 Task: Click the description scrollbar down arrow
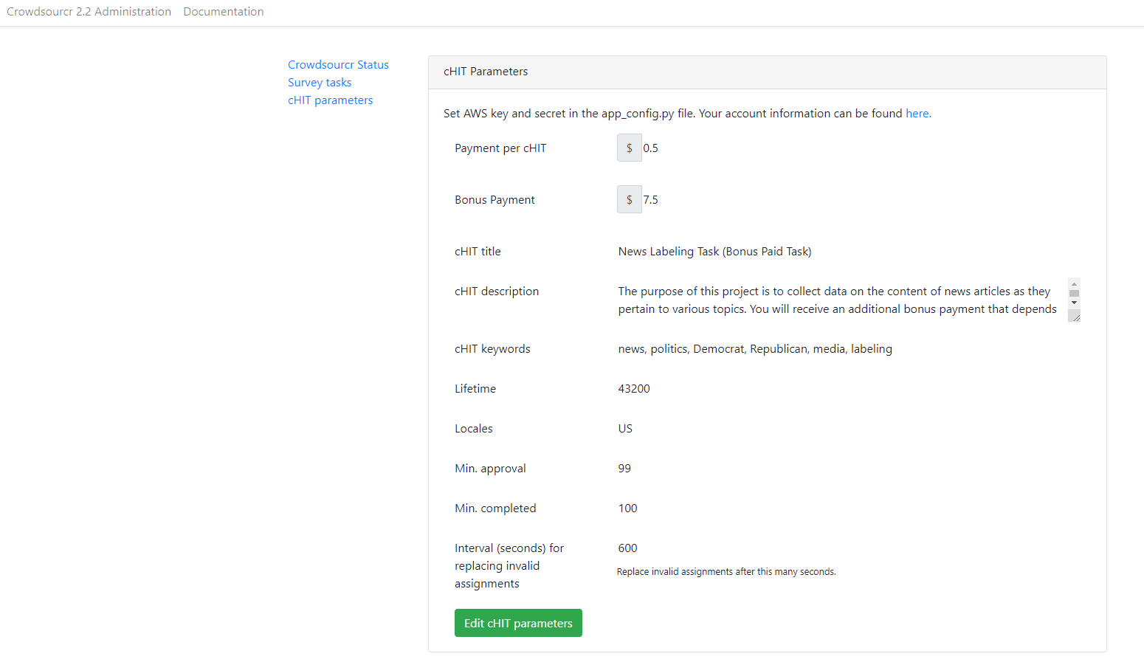tap(1074, 303)
